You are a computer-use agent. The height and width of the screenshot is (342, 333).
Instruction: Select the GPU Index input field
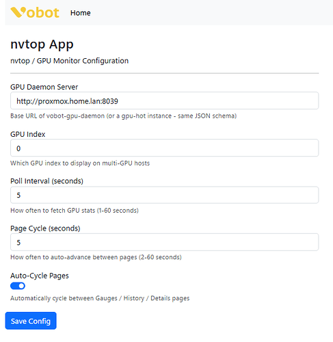tap(164, 148)
